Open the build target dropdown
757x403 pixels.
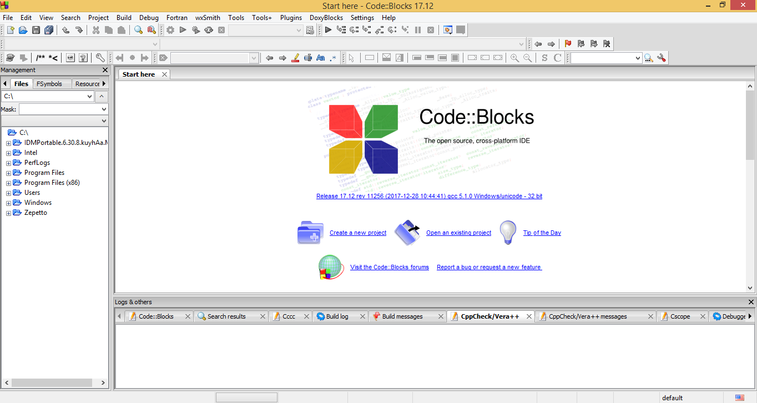click(297, 30)
